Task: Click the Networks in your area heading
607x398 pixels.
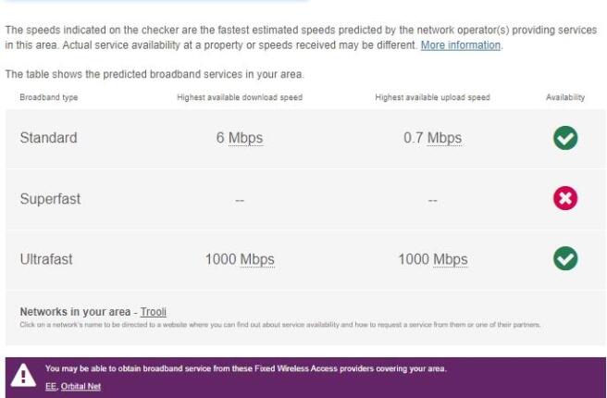Action: point(75,312)
